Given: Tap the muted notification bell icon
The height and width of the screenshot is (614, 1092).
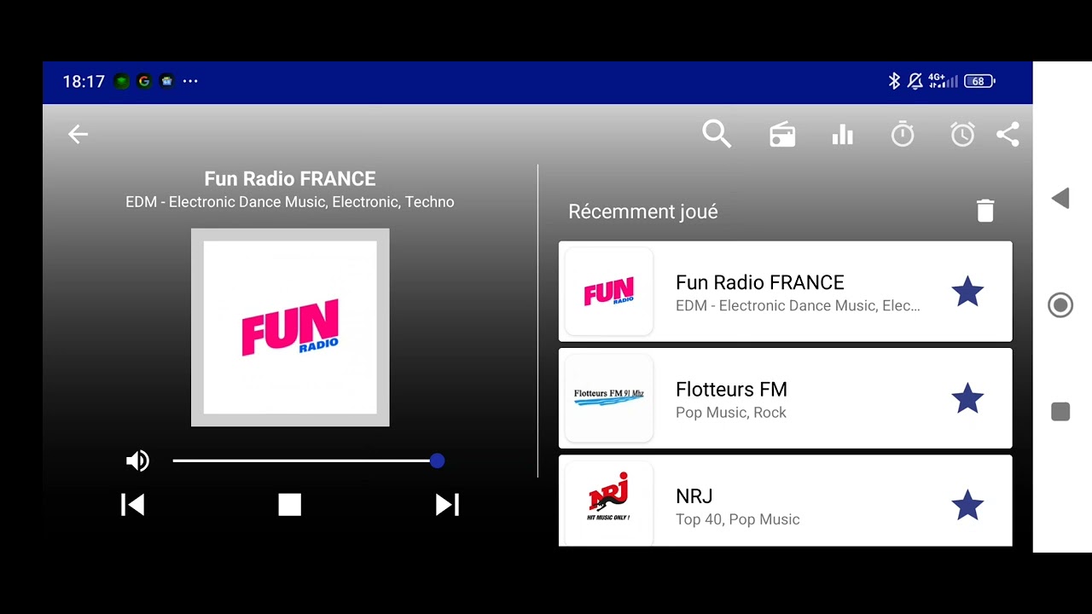Looking at the screenshot, I should pos(915,81).
